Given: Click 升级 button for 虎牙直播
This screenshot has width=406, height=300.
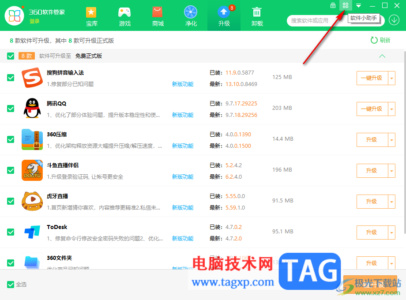Looking at the screenshot, I should (372, 201).
